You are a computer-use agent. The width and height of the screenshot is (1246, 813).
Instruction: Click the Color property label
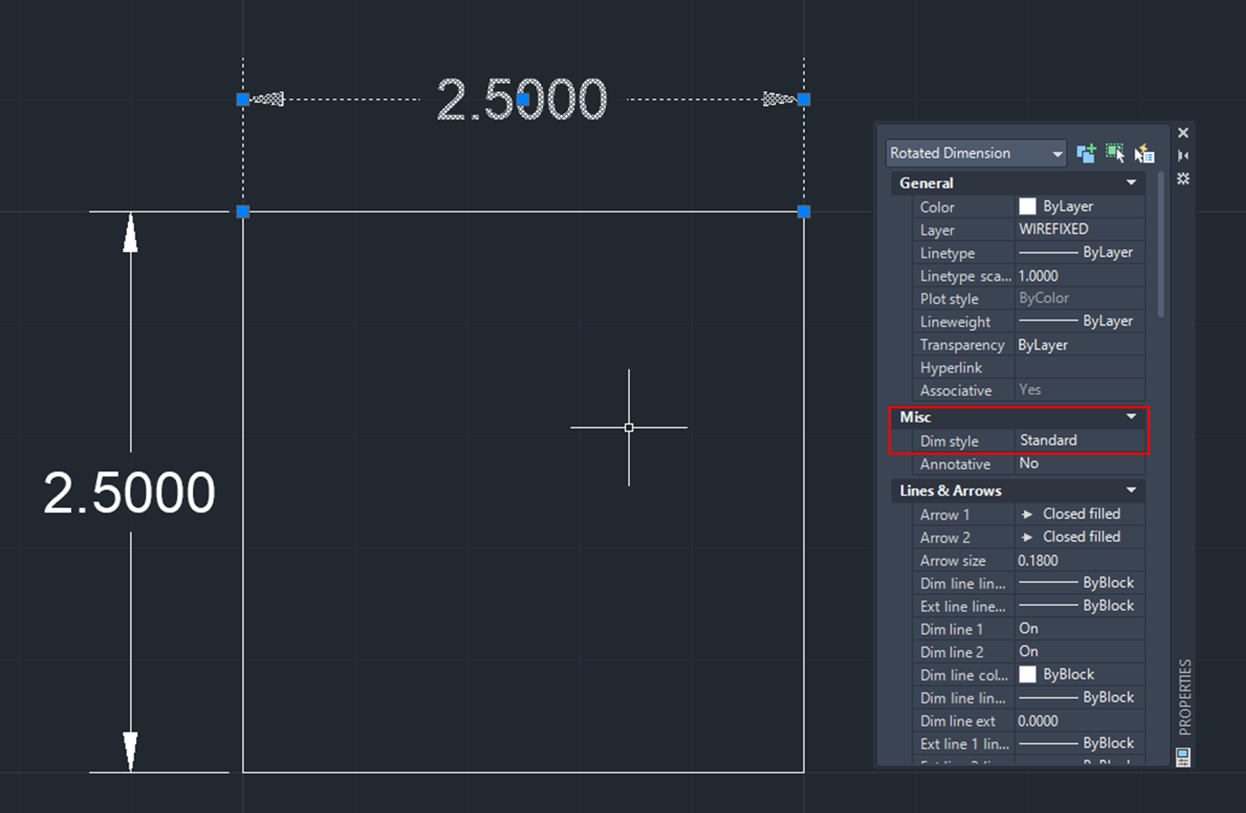pos(937,207)
